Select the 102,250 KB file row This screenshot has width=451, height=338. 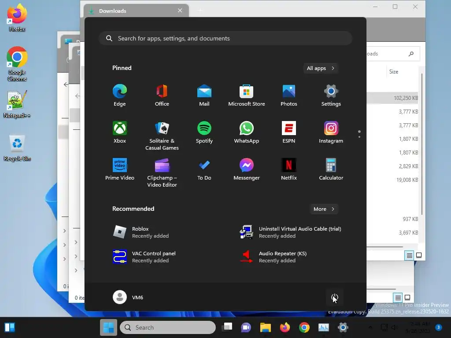(392, 98)
